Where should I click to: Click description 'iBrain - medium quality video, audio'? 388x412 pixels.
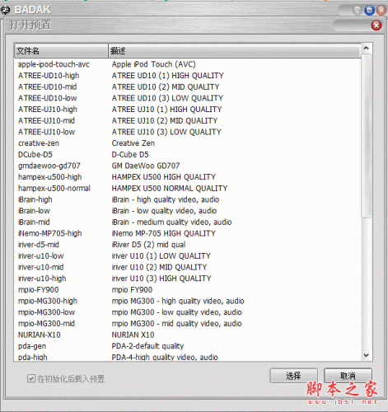point(171,222)
